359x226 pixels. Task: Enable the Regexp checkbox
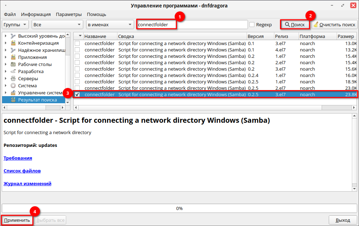coord(252,25)
